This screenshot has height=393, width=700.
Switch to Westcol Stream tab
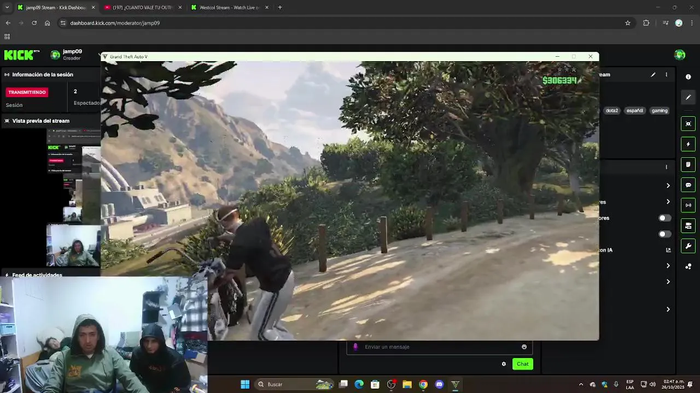click(x=230, y=8)
